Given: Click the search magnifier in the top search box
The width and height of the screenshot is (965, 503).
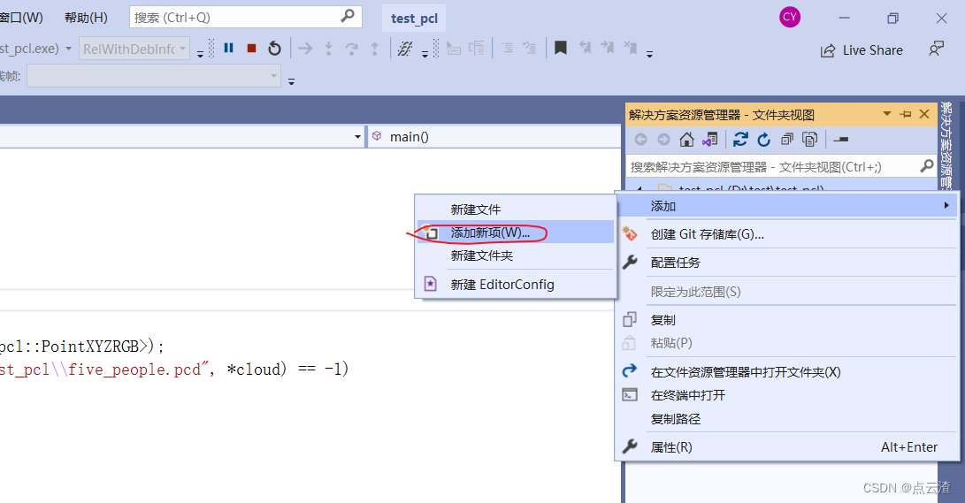Looking at the screenshot, I should pyautogui.click(x=348, y=16).
